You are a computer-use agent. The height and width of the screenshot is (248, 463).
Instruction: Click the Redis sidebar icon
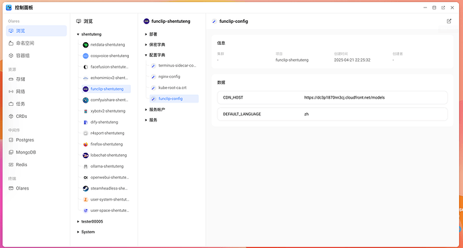pos(11,164)
